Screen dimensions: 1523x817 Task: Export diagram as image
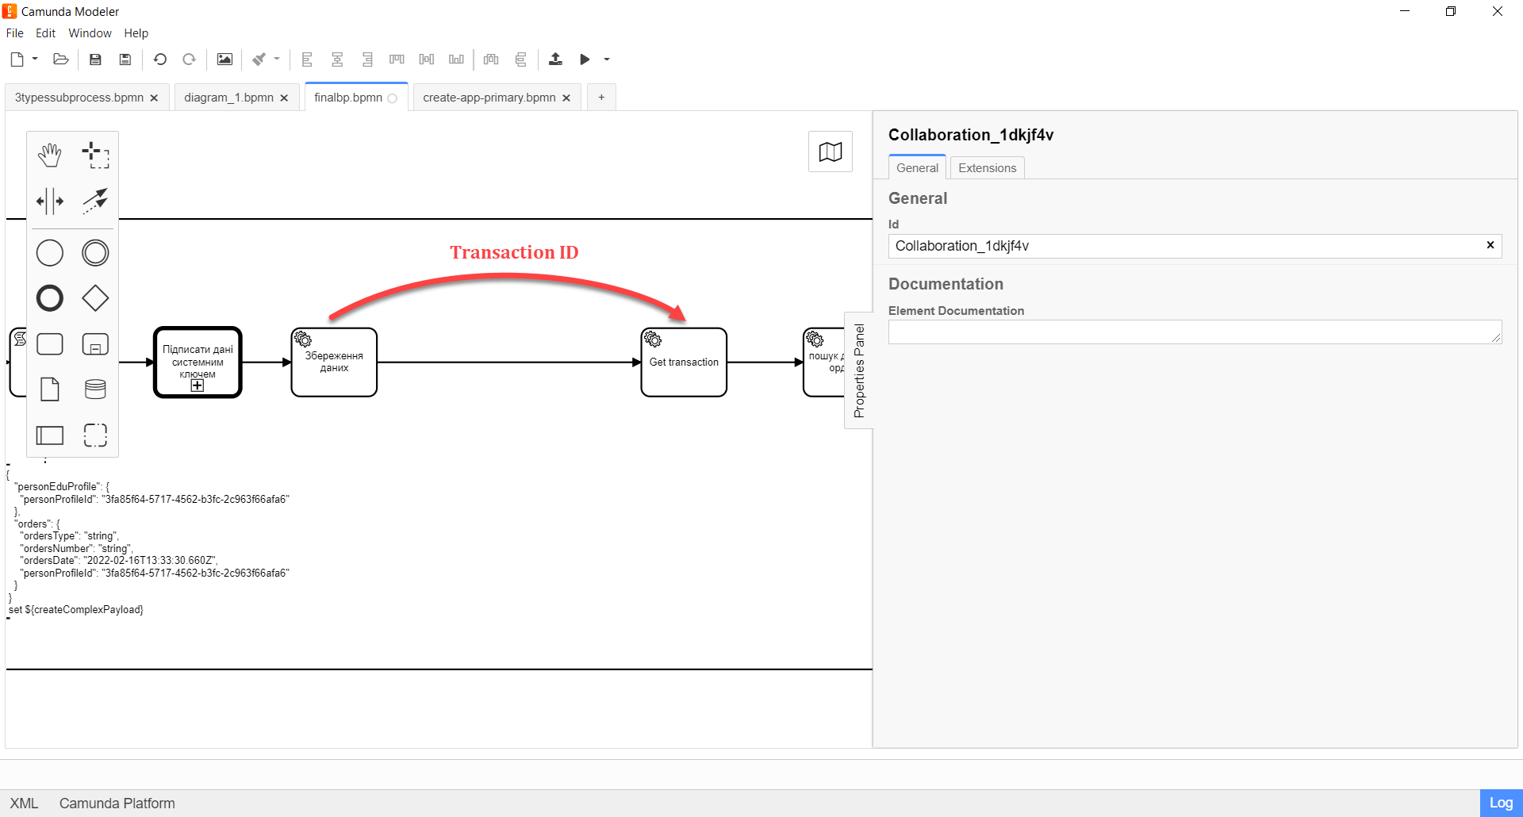[x=224, y=59]
